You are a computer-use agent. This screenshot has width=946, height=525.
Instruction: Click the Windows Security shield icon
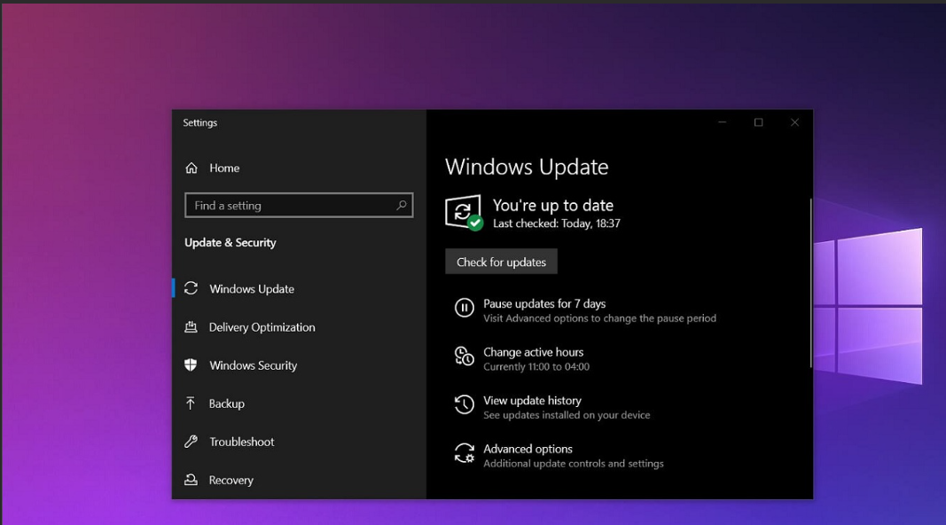(x=191, y=365)
